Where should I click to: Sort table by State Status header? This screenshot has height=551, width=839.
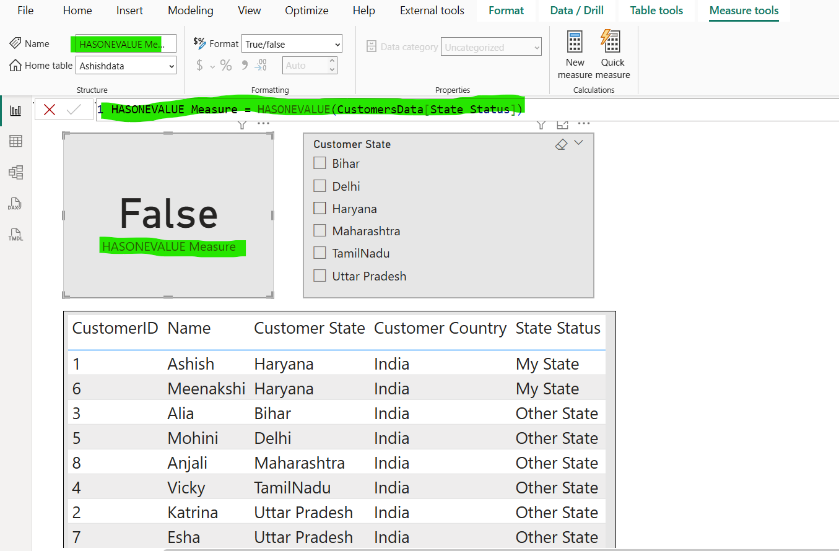click(x=557, y=328)
